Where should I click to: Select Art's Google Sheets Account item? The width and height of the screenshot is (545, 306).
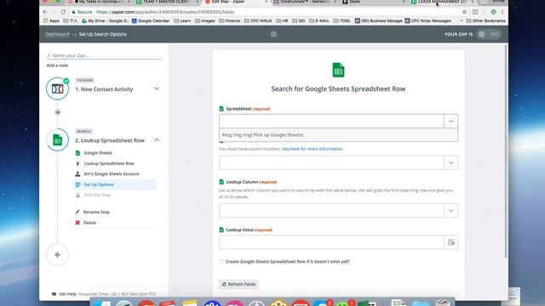(x=112, y=173)
